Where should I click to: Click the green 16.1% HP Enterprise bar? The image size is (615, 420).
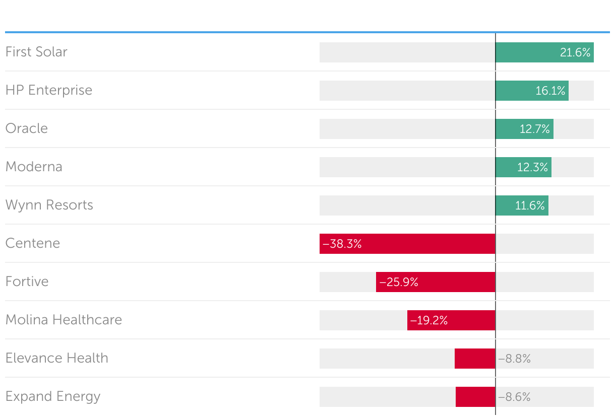[532, 91]
